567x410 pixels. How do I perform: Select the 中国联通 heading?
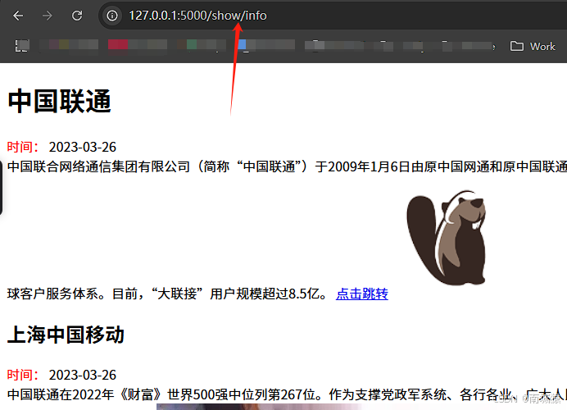click(60, 102)
